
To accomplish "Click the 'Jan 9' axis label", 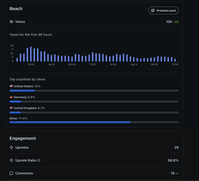I will (x=134, y=65).
